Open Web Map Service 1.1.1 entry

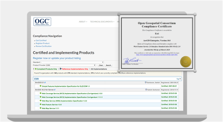pyautogui.click(x=51, y=108)
